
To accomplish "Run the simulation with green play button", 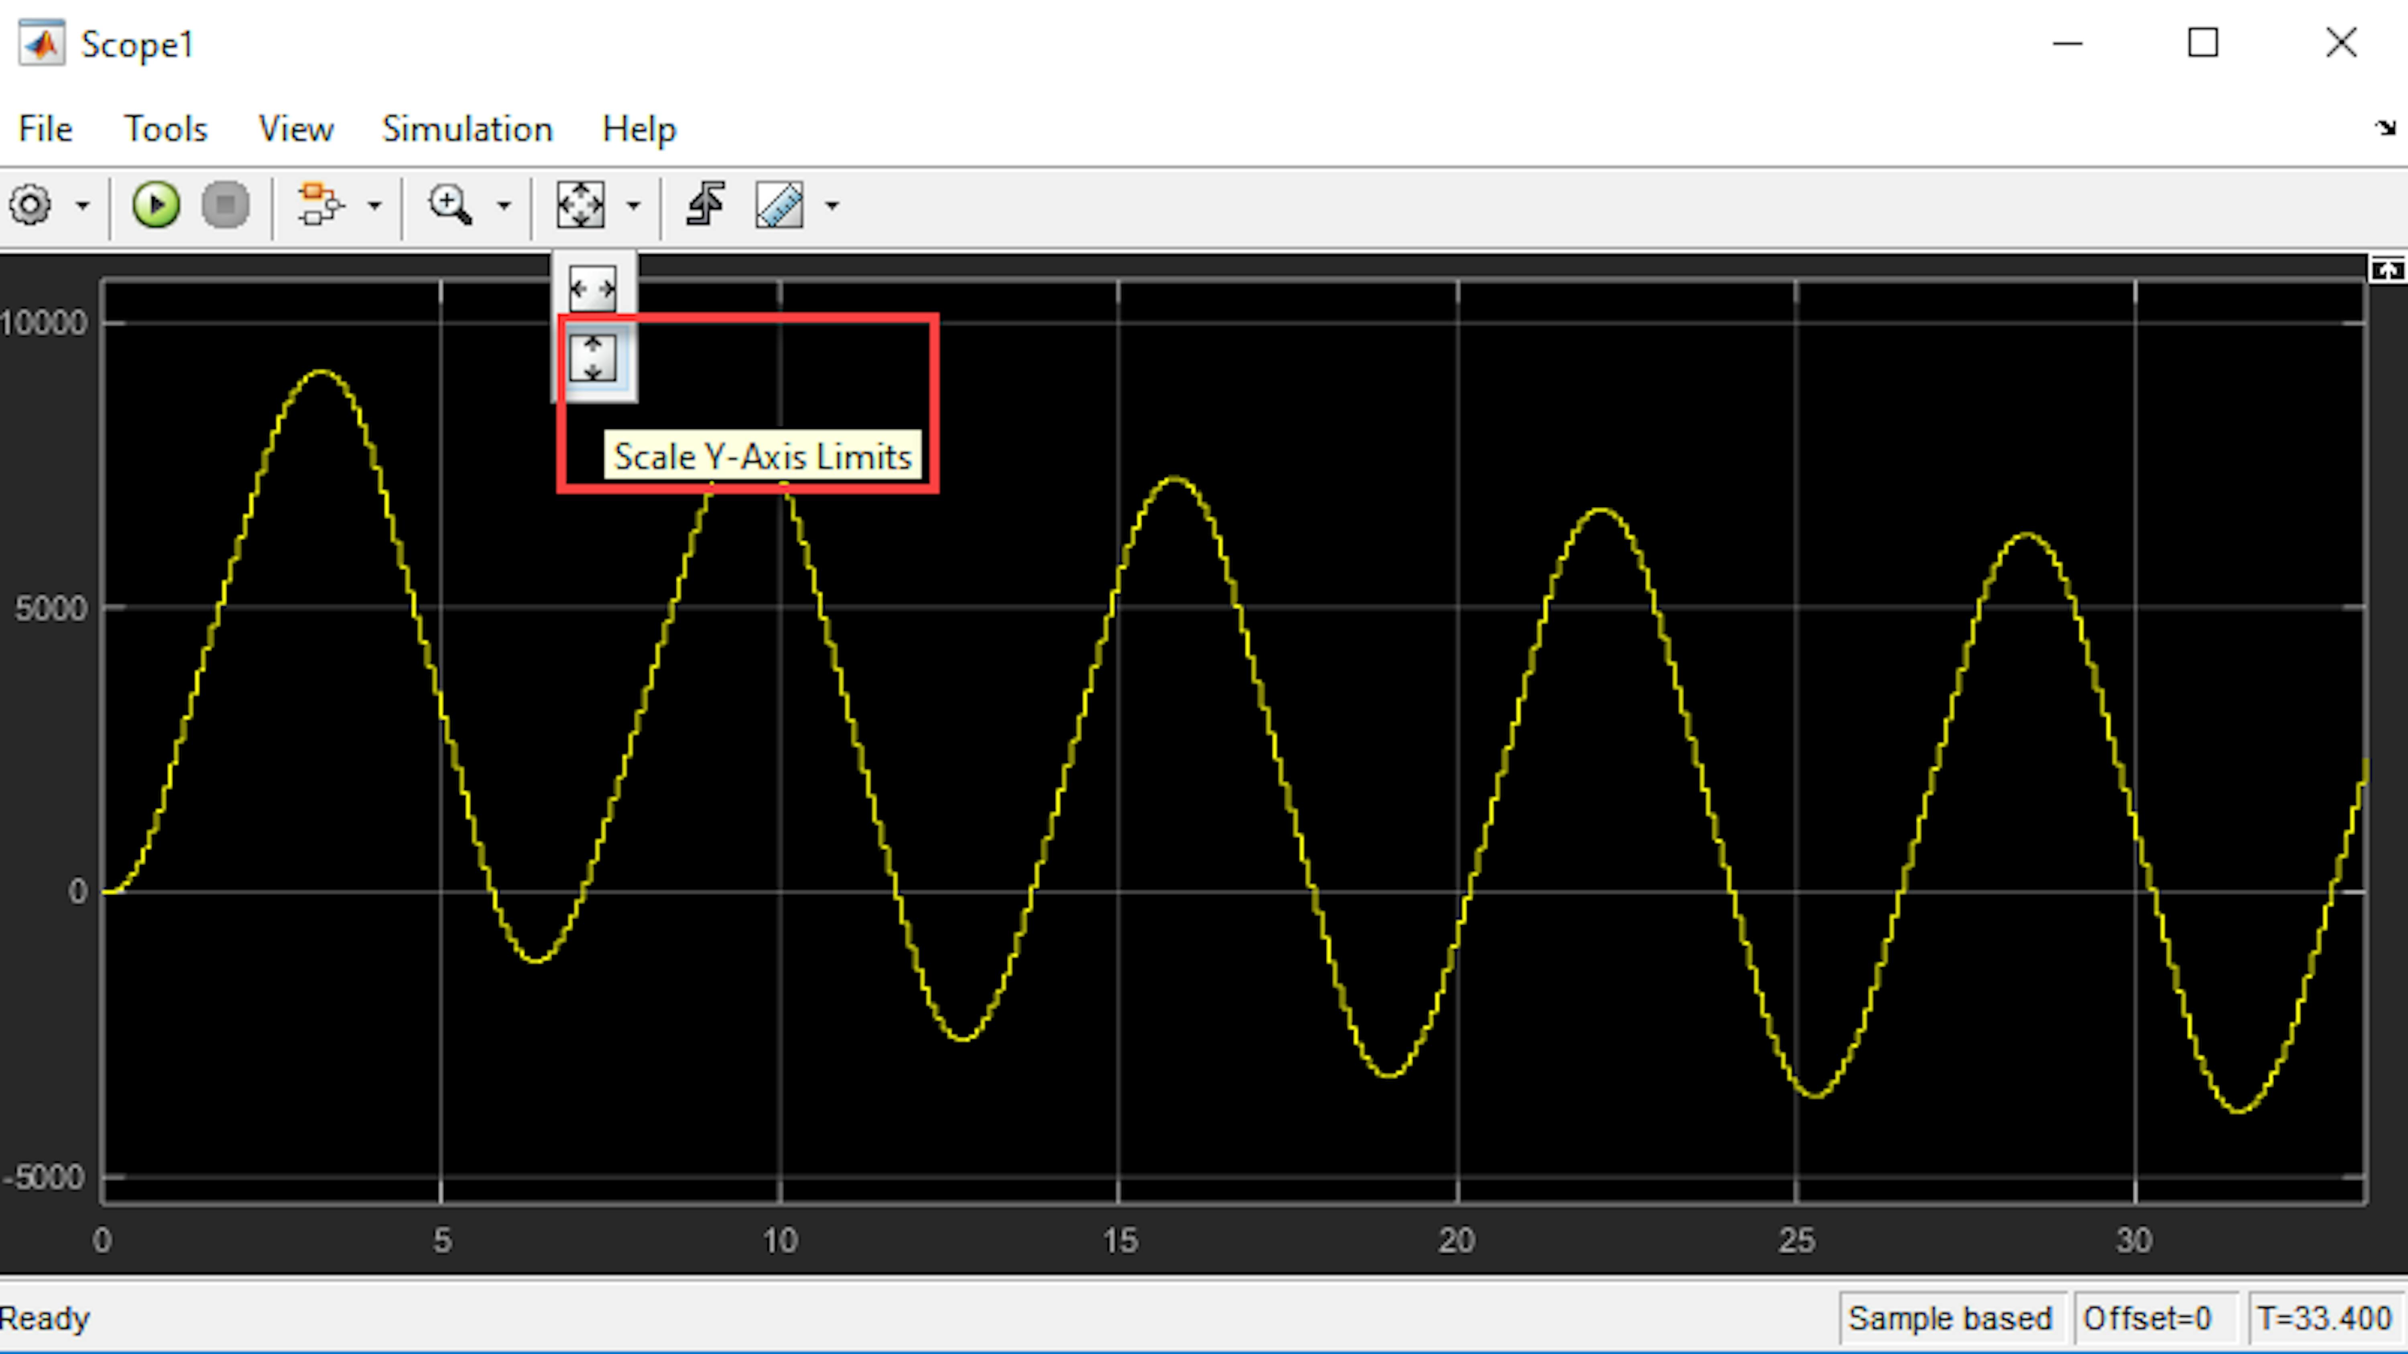I will click(x=155, y=205).
